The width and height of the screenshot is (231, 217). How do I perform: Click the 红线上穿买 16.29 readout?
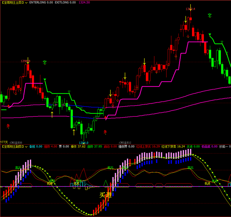pyautogui.click(x=148, y=147)
